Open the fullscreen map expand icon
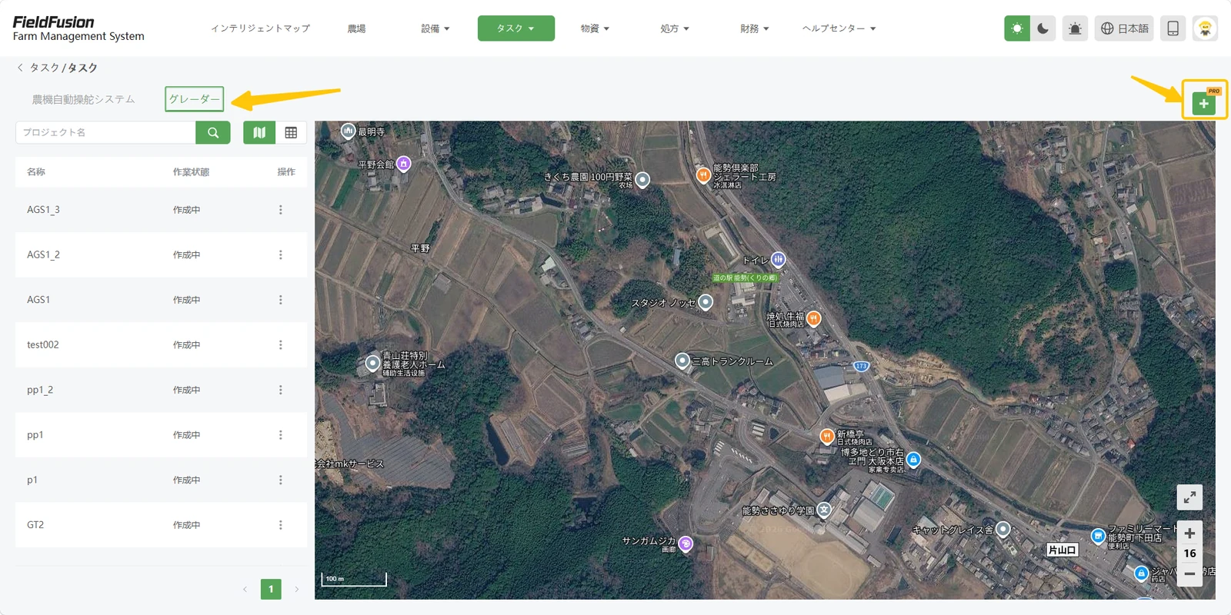This screenshot has height=615, width=1231. click(1189, 497)
